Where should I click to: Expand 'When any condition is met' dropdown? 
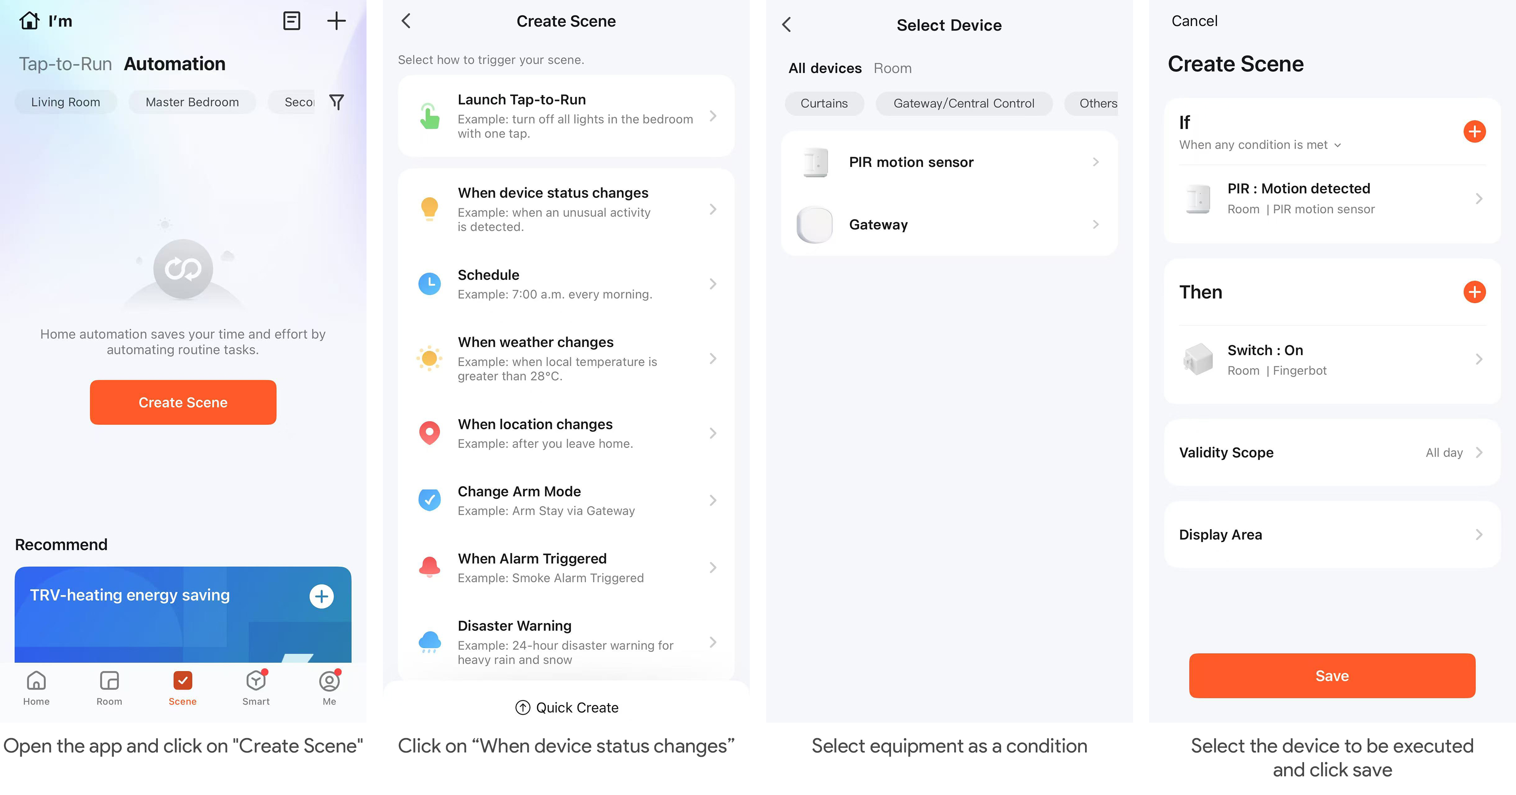point(1260,145)
